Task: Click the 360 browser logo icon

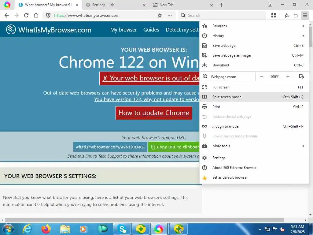Action: pos(7,5)
